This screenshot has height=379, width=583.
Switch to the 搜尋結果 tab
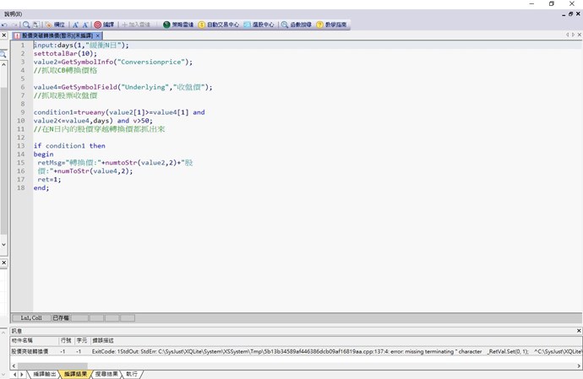point(106,374)
